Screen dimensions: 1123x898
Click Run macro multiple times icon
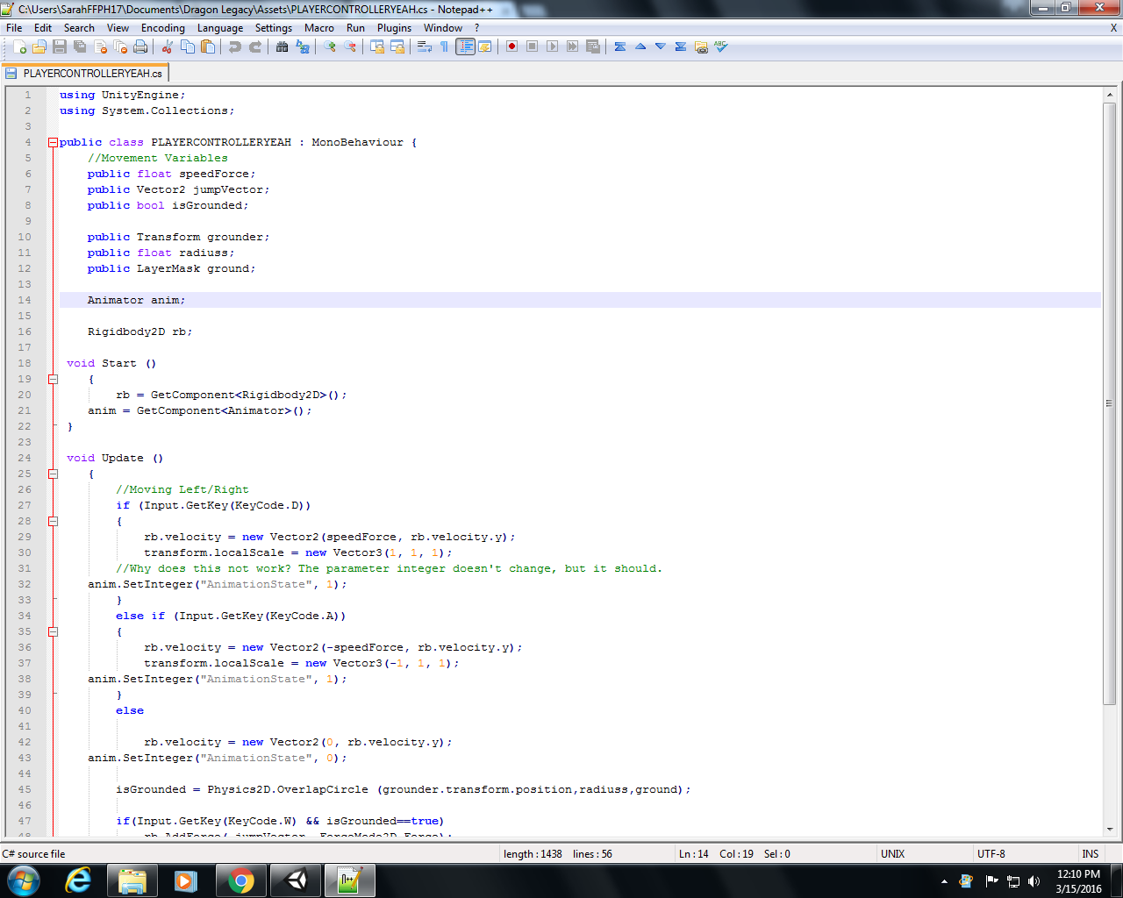[x=572, y=46]
